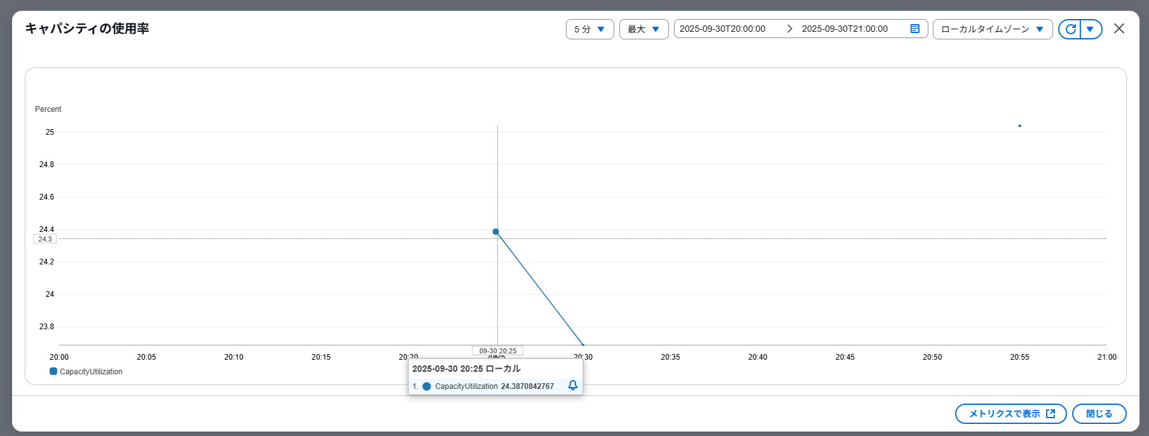Click the CapacityUtilization legend color square
Viewport: 1149px width, 436px height.
pos(53,372)
